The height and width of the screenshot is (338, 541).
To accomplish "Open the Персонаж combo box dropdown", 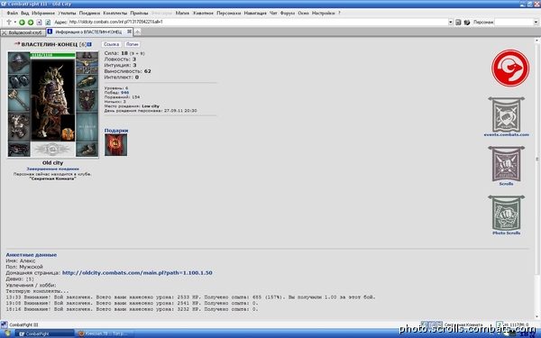I will [x=536, y=22].
